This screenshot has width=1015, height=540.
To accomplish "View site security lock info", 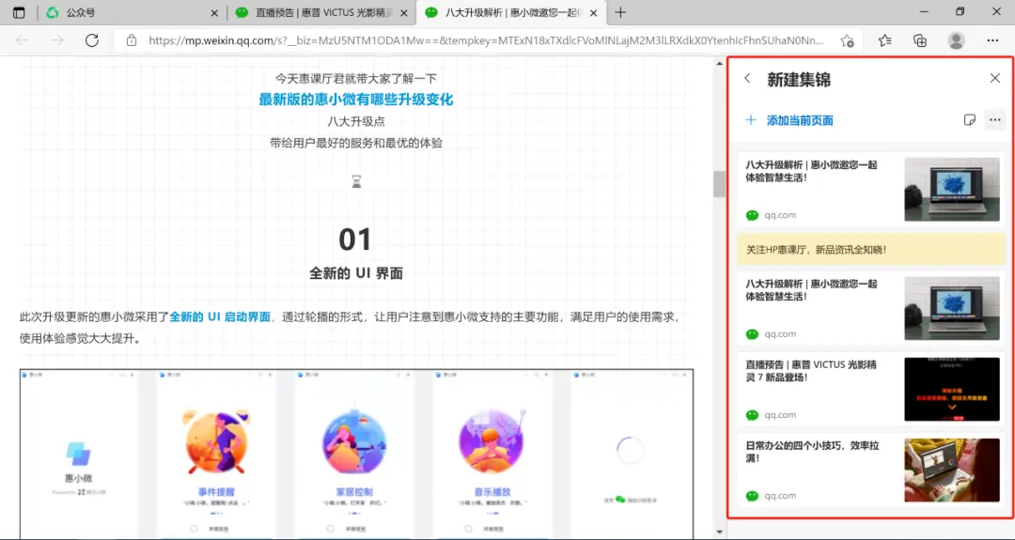I will [x=132, y=40].
